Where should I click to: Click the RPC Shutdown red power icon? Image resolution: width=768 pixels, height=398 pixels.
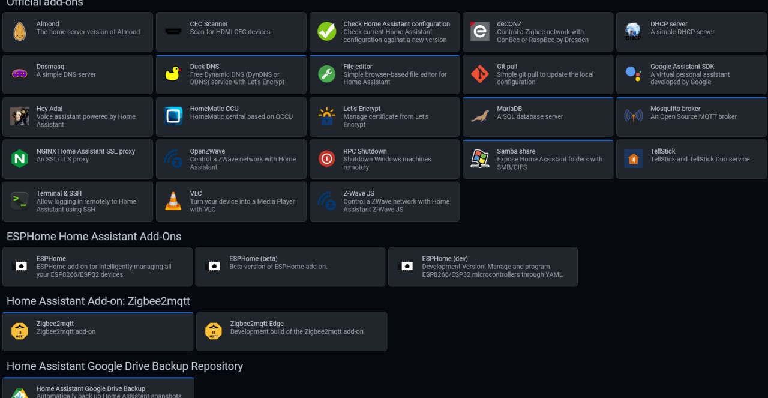point(327,158)
